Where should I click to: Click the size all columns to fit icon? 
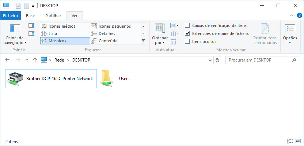(173, 42)
